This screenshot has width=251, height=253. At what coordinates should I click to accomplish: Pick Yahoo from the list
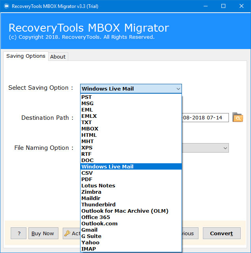pos(131,242)
